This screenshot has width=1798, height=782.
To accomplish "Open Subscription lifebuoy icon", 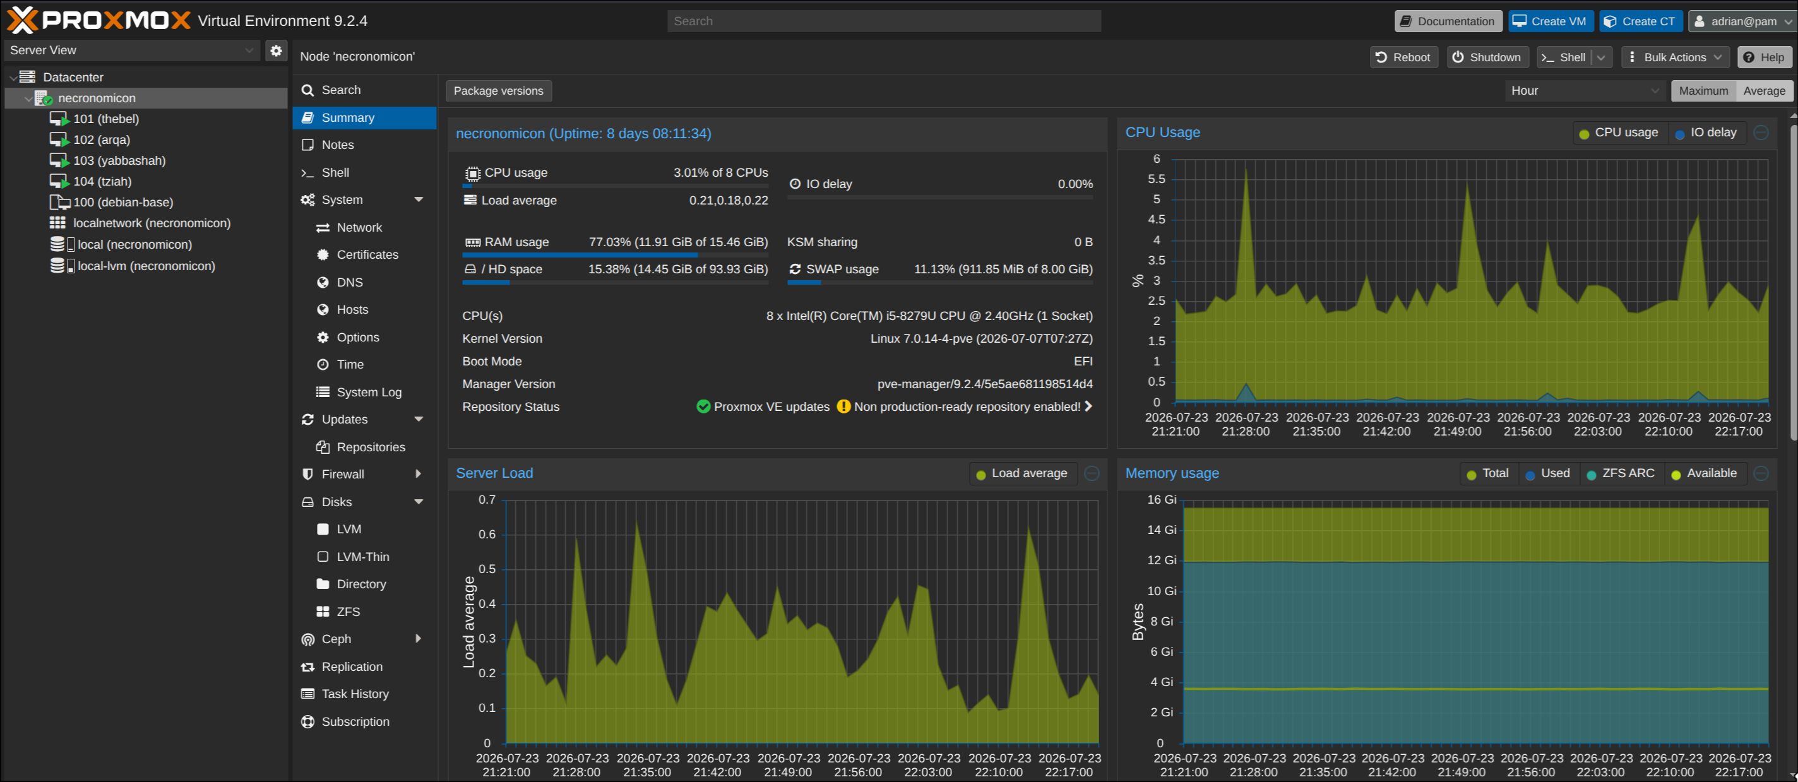I will coord(308,722).
